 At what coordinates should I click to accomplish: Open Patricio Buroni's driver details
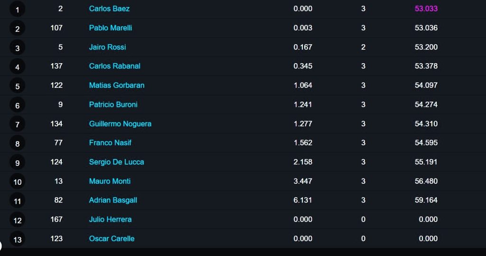tap(113, 104)
